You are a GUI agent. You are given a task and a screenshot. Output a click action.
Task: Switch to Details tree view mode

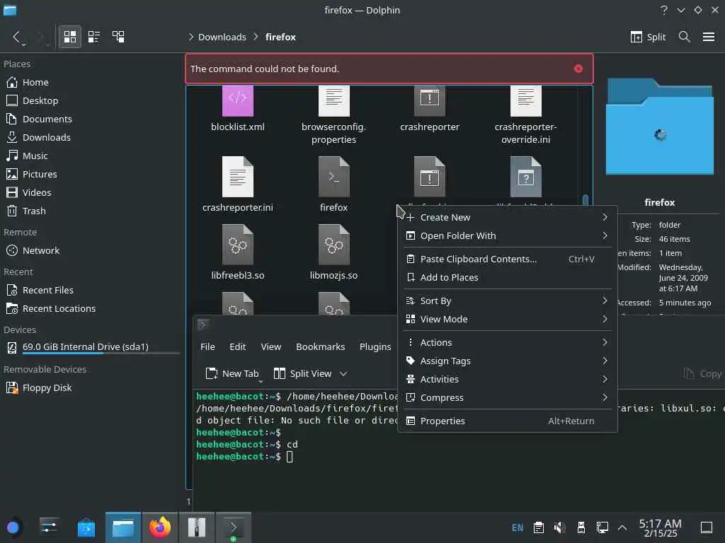pos(118,37)
